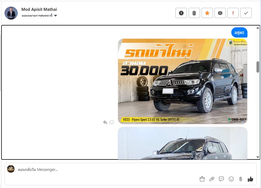Click the อยู่คะ message bubble
This screenshot has width=261, height=188.
[x=239, y=32]
